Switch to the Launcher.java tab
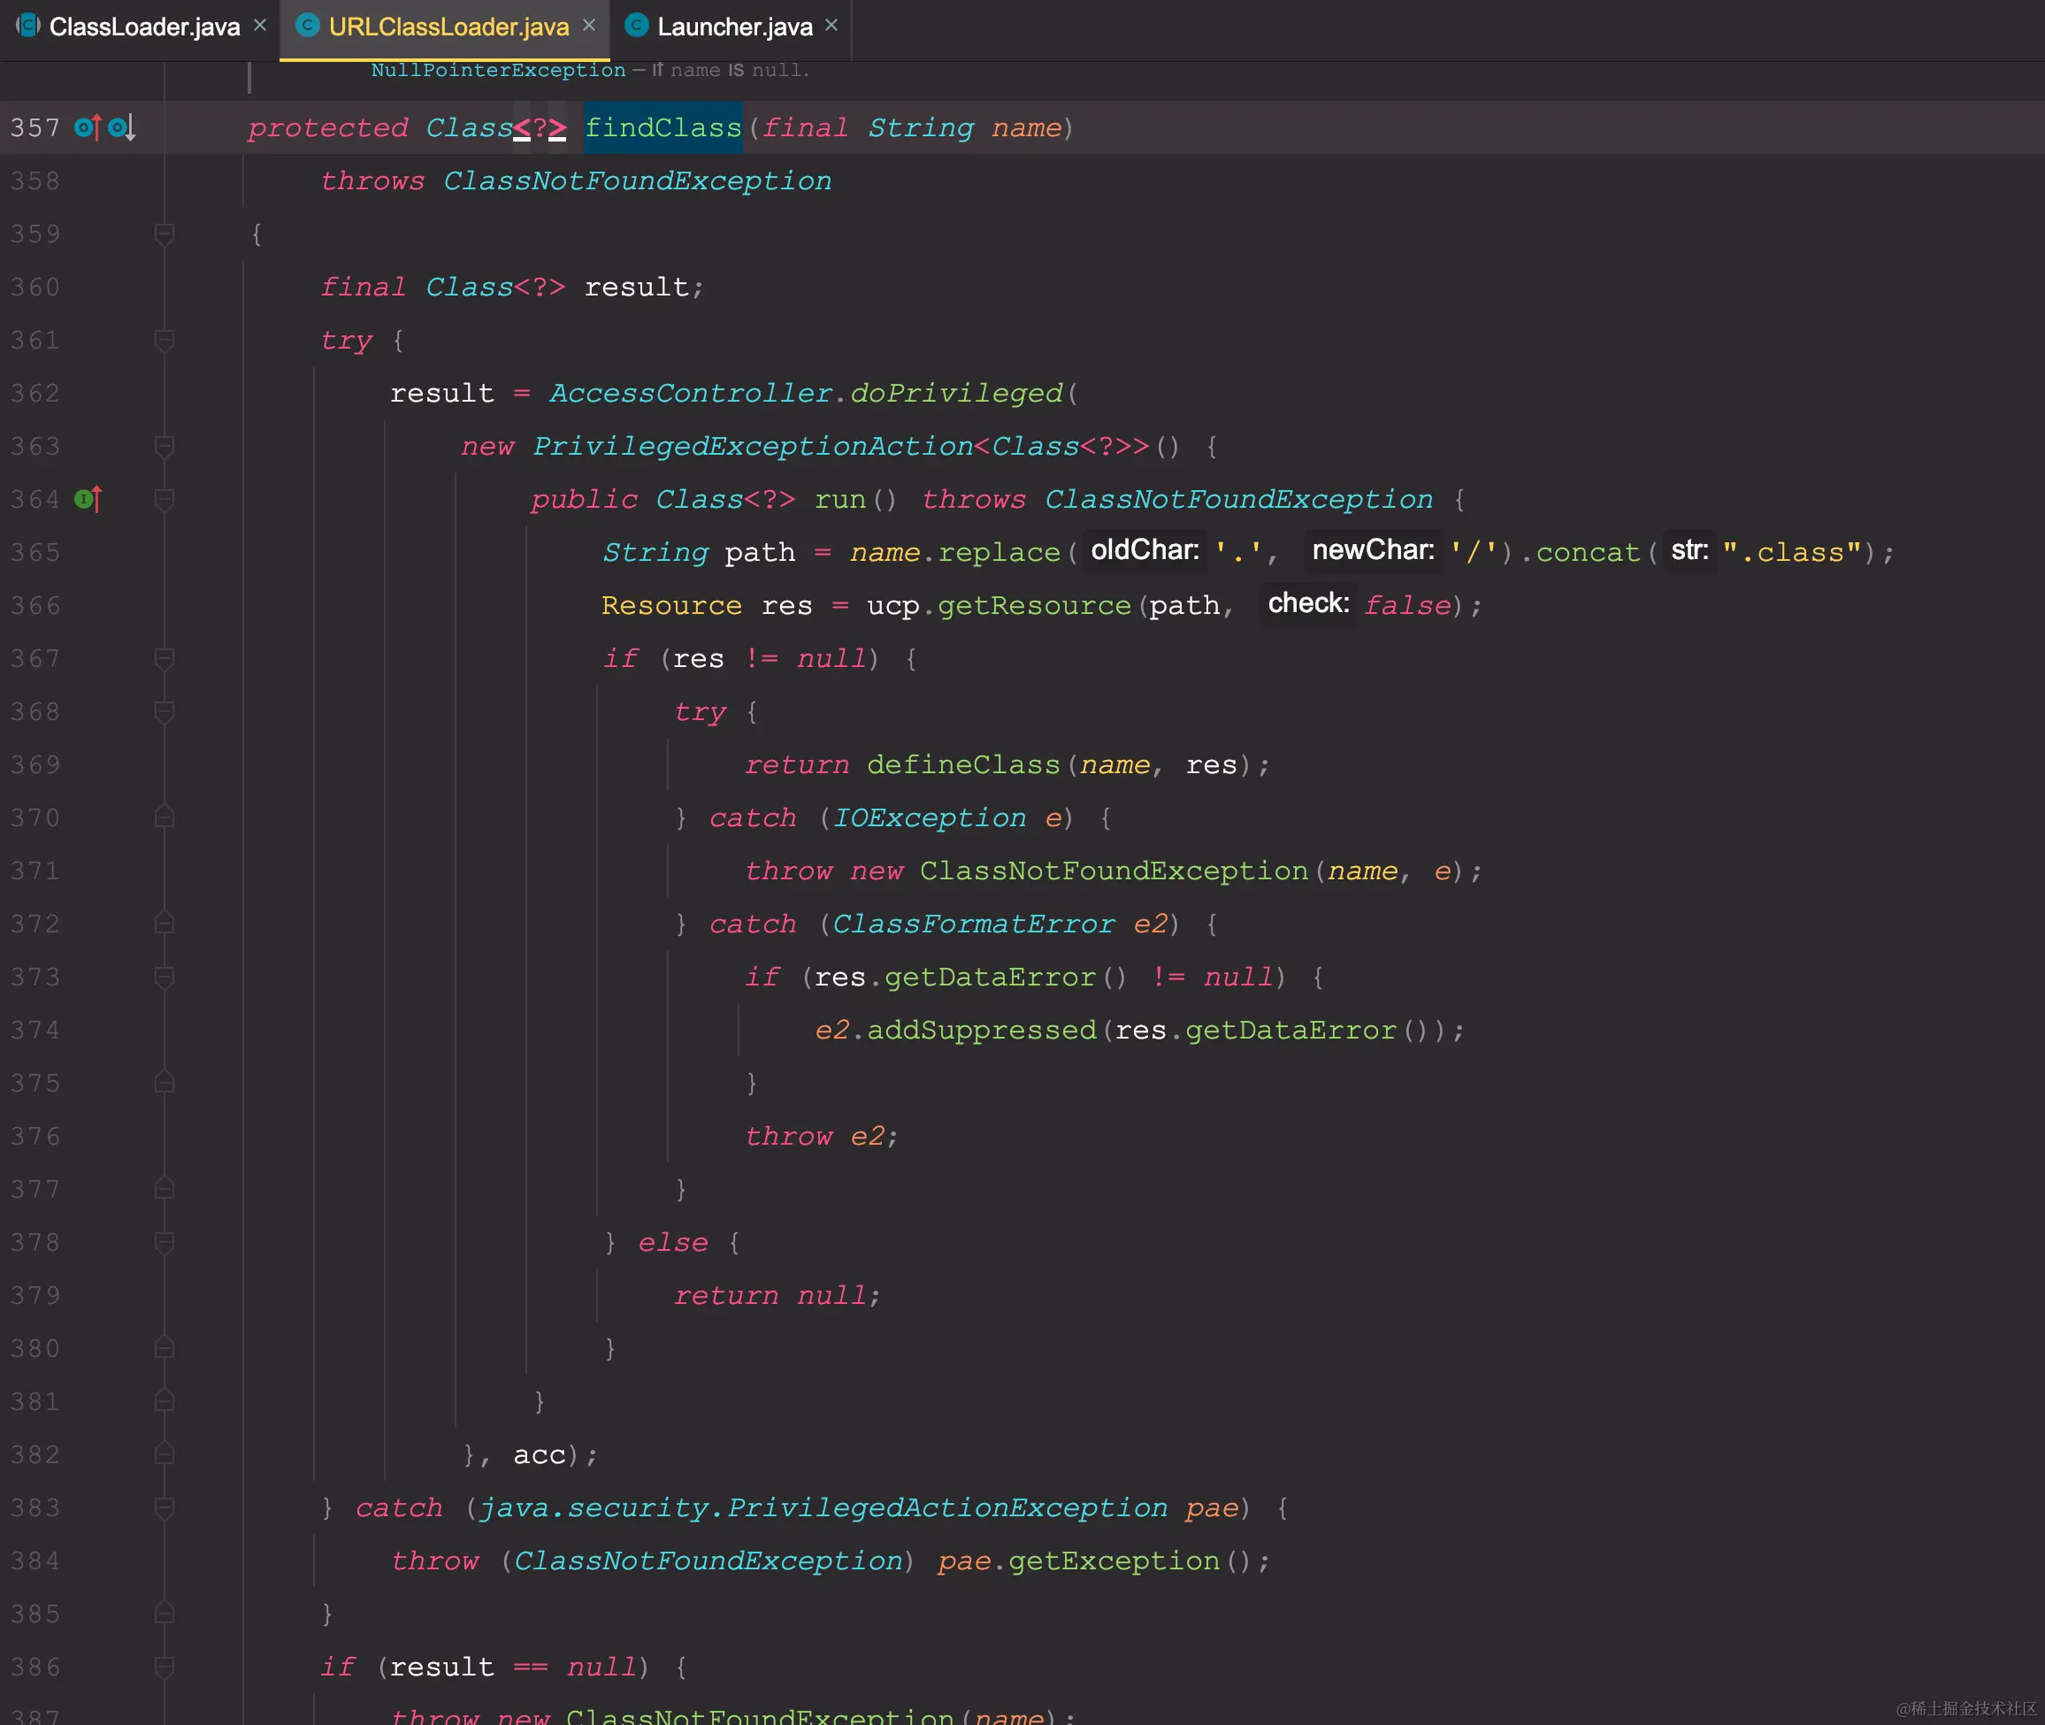2045x1725 pixels. click(x=734, y=27)
